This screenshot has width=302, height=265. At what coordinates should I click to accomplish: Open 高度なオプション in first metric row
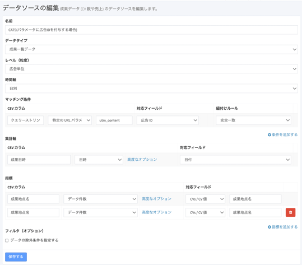coord(156,199)
